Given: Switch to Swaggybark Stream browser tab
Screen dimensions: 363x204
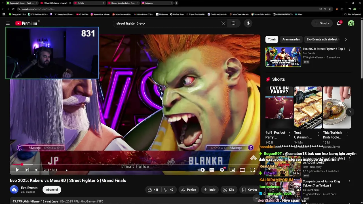Looking at the screenshot, I should [22, 3].
